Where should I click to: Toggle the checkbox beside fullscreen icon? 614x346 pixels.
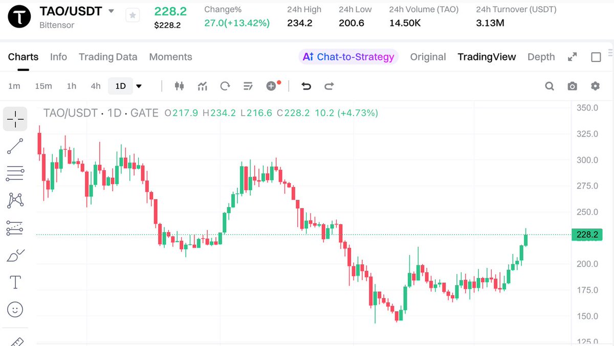tap(596, 57)
